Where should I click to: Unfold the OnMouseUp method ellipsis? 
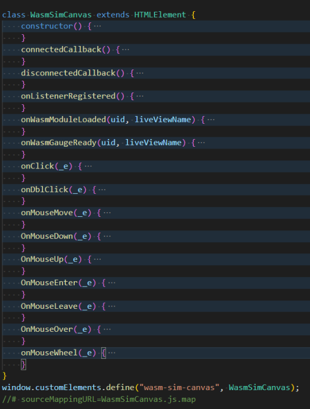pyautogui.click(x=97, y=259)
